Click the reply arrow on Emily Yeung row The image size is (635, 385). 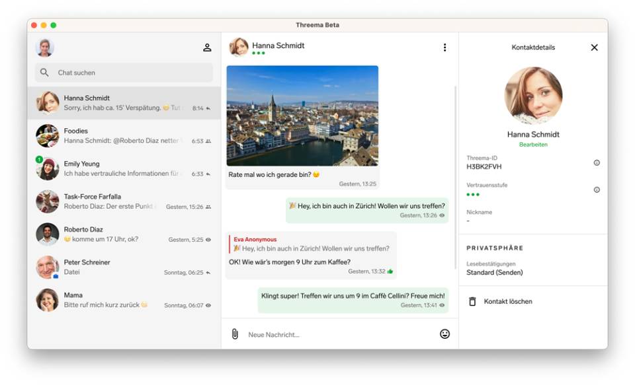pos(208,174)
